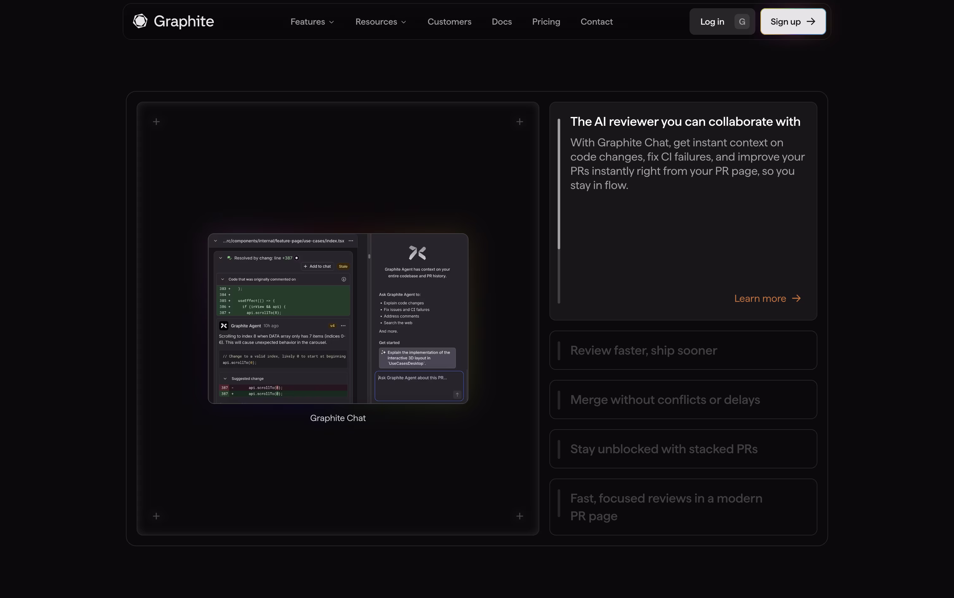
Task: Open the Contact page
Action: click(x=596, y=22)
